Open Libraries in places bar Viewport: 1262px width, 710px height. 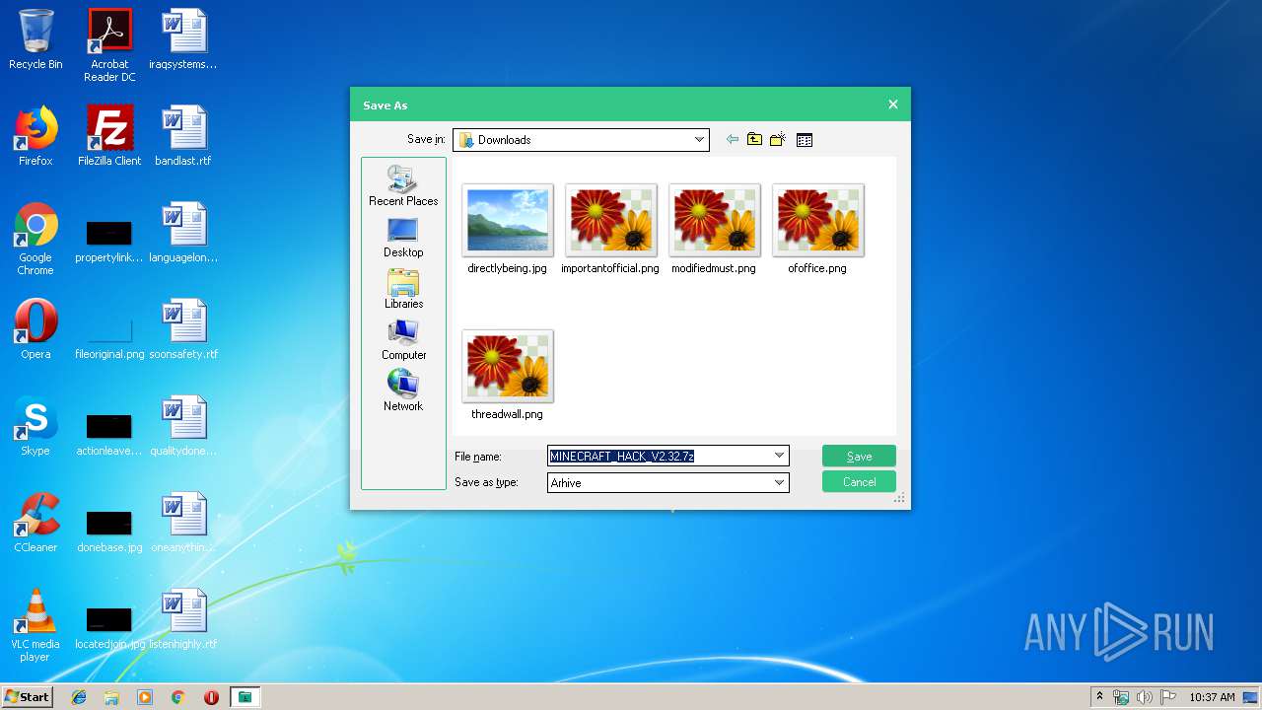pyautogui.click(x=403, y=289)
